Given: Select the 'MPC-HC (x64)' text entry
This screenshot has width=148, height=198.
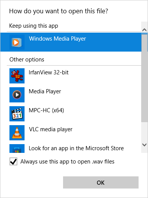Looking at the screenshot, I should coord(46,110).
